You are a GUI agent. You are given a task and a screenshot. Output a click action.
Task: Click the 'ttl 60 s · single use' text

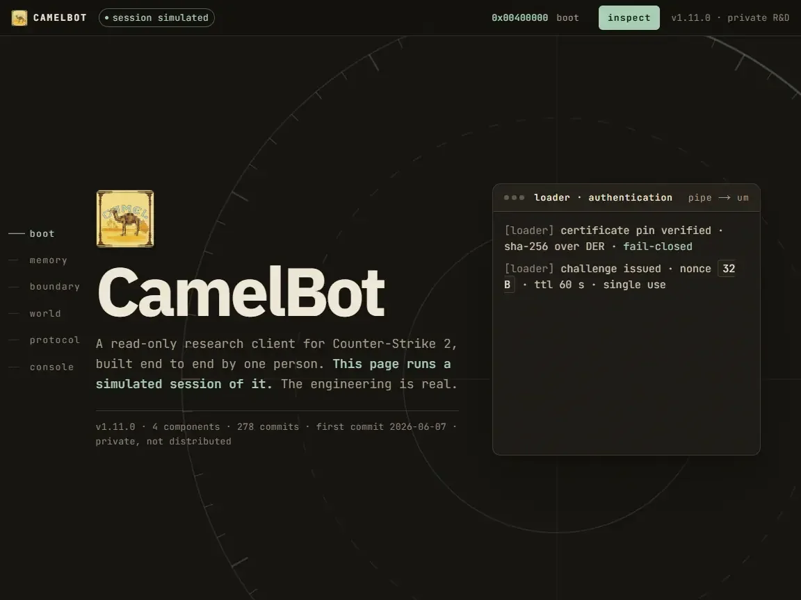(600, 285)
